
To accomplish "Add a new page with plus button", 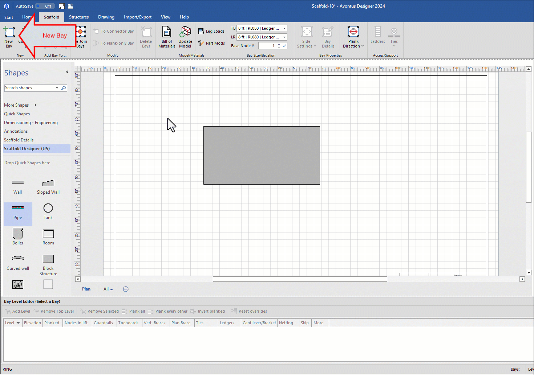I will [126, 289].
